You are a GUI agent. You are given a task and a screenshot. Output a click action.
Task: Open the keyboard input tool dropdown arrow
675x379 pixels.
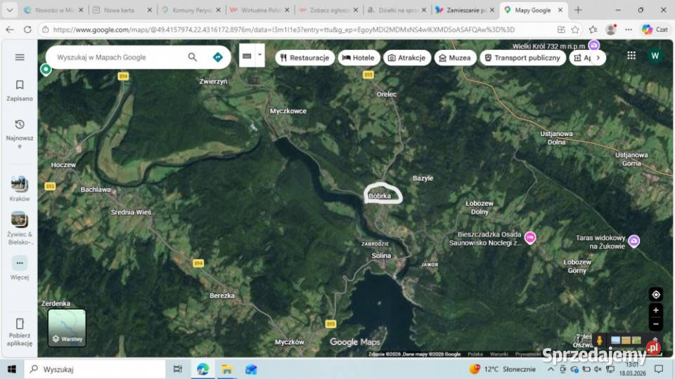259,55
